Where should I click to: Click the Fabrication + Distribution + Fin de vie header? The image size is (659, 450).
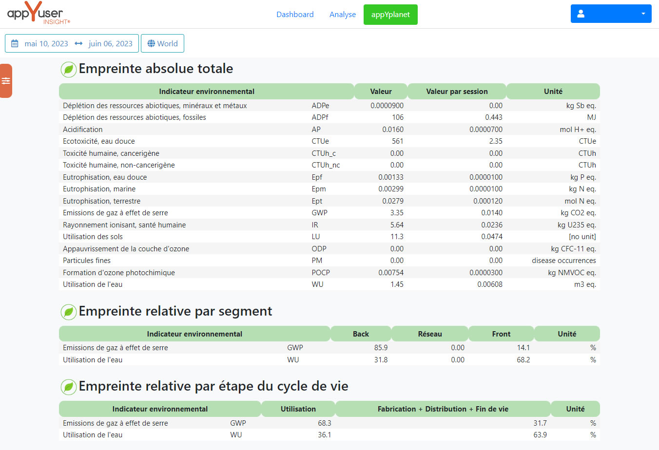click(x=443, y=409)
